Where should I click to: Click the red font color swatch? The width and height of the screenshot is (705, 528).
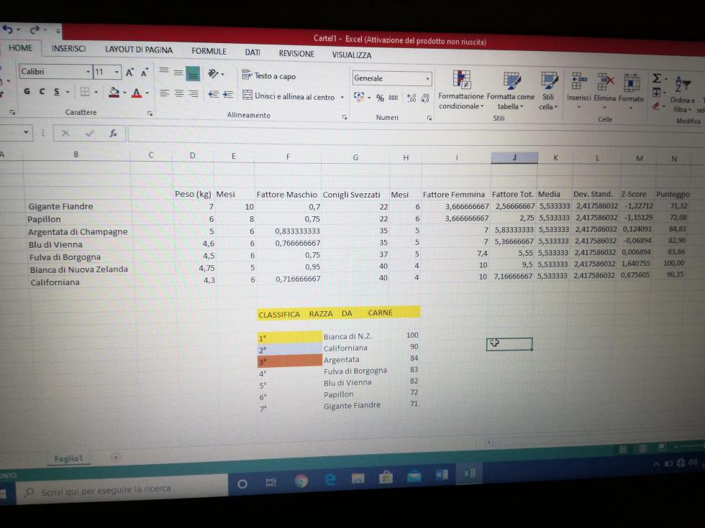click(x=136, y=93)
